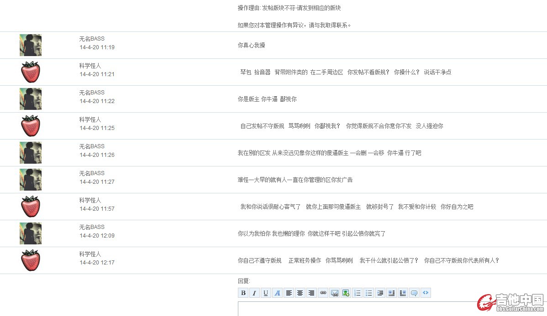Insert a quote block
Image resolution: width=547 pixels, height=316 pixels.
tap(414, 293)
